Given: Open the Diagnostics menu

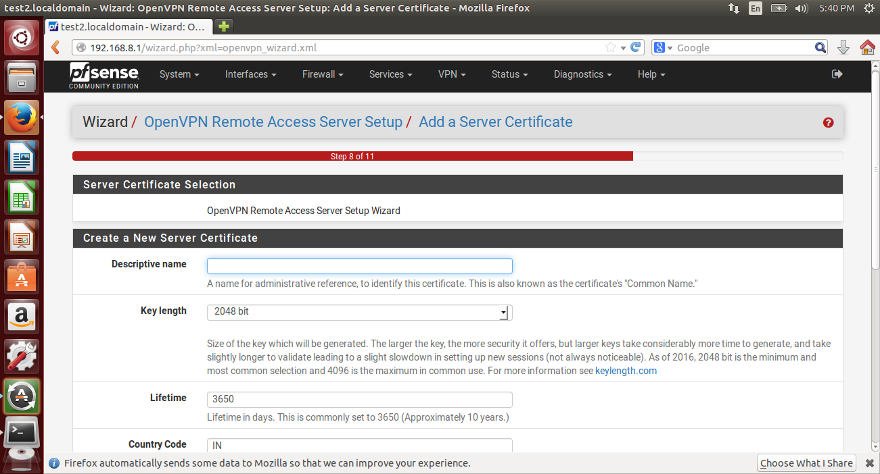Looking at the screenshot, I should 582,74.
